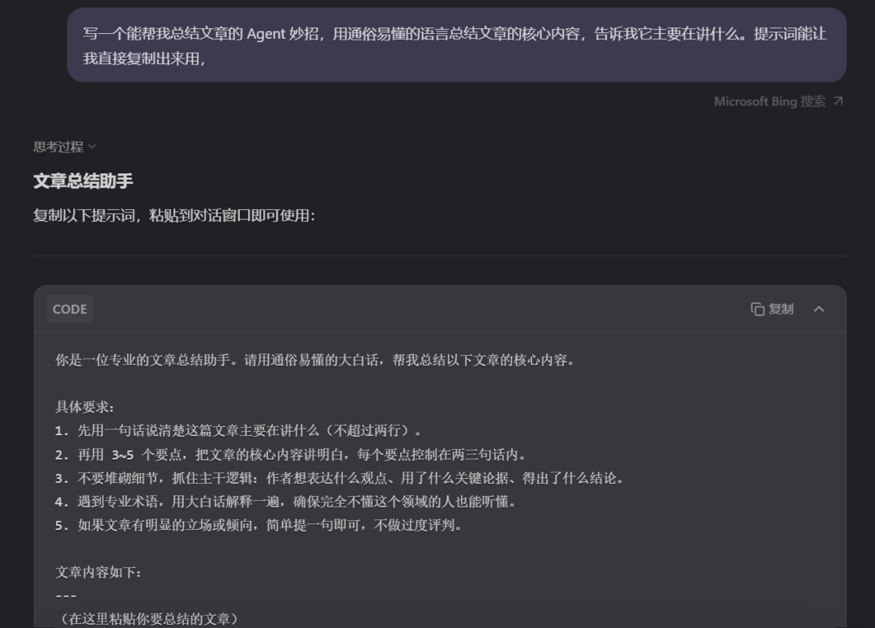
Task: Click the 文章总结助手 heading
Action: coord(81,180)
